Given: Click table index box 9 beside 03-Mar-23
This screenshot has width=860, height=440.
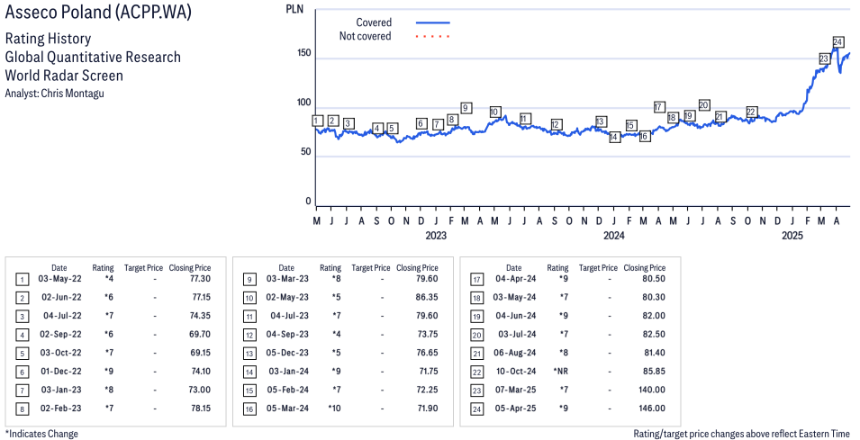Looking at the screenshot, I should 249,280.
